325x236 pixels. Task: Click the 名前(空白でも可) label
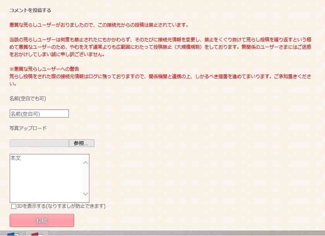(x=28, y=98)
